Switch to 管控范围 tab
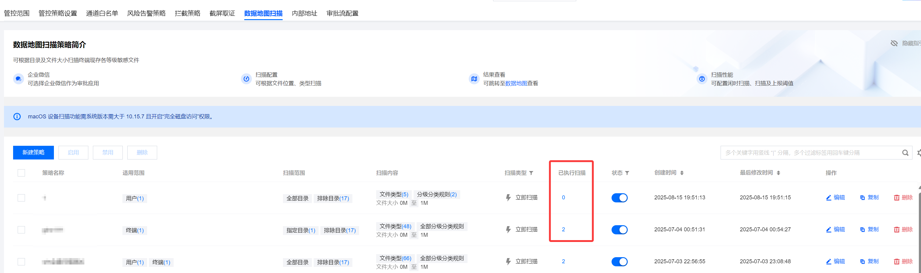 click(x=16, y=13)
